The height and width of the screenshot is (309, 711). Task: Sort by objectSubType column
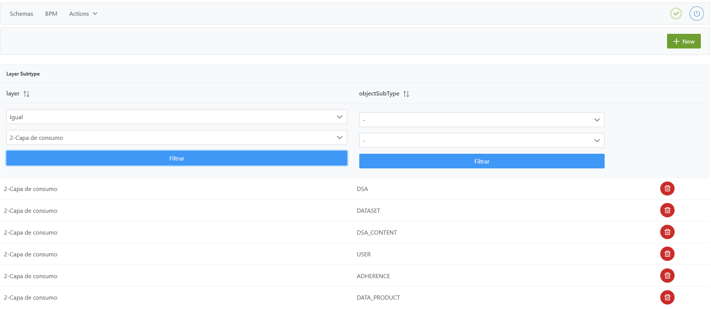406,94
